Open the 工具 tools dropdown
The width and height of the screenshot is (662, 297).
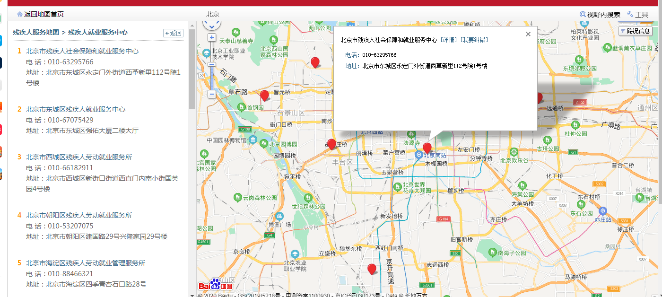point(638,15)
